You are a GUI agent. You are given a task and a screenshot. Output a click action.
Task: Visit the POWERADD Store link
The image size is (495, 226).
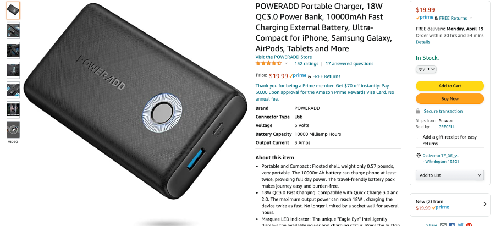tap(283, 57)
